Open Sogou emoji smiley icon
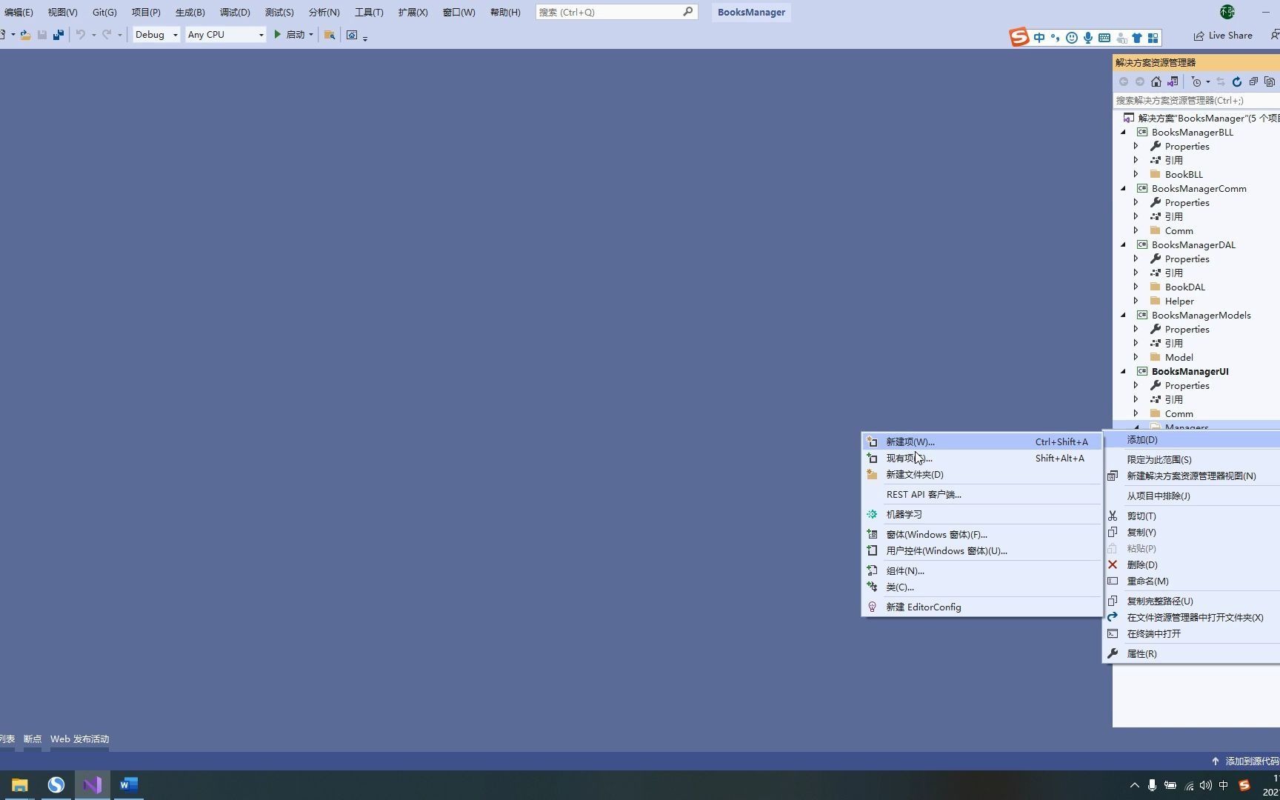 1071,38
